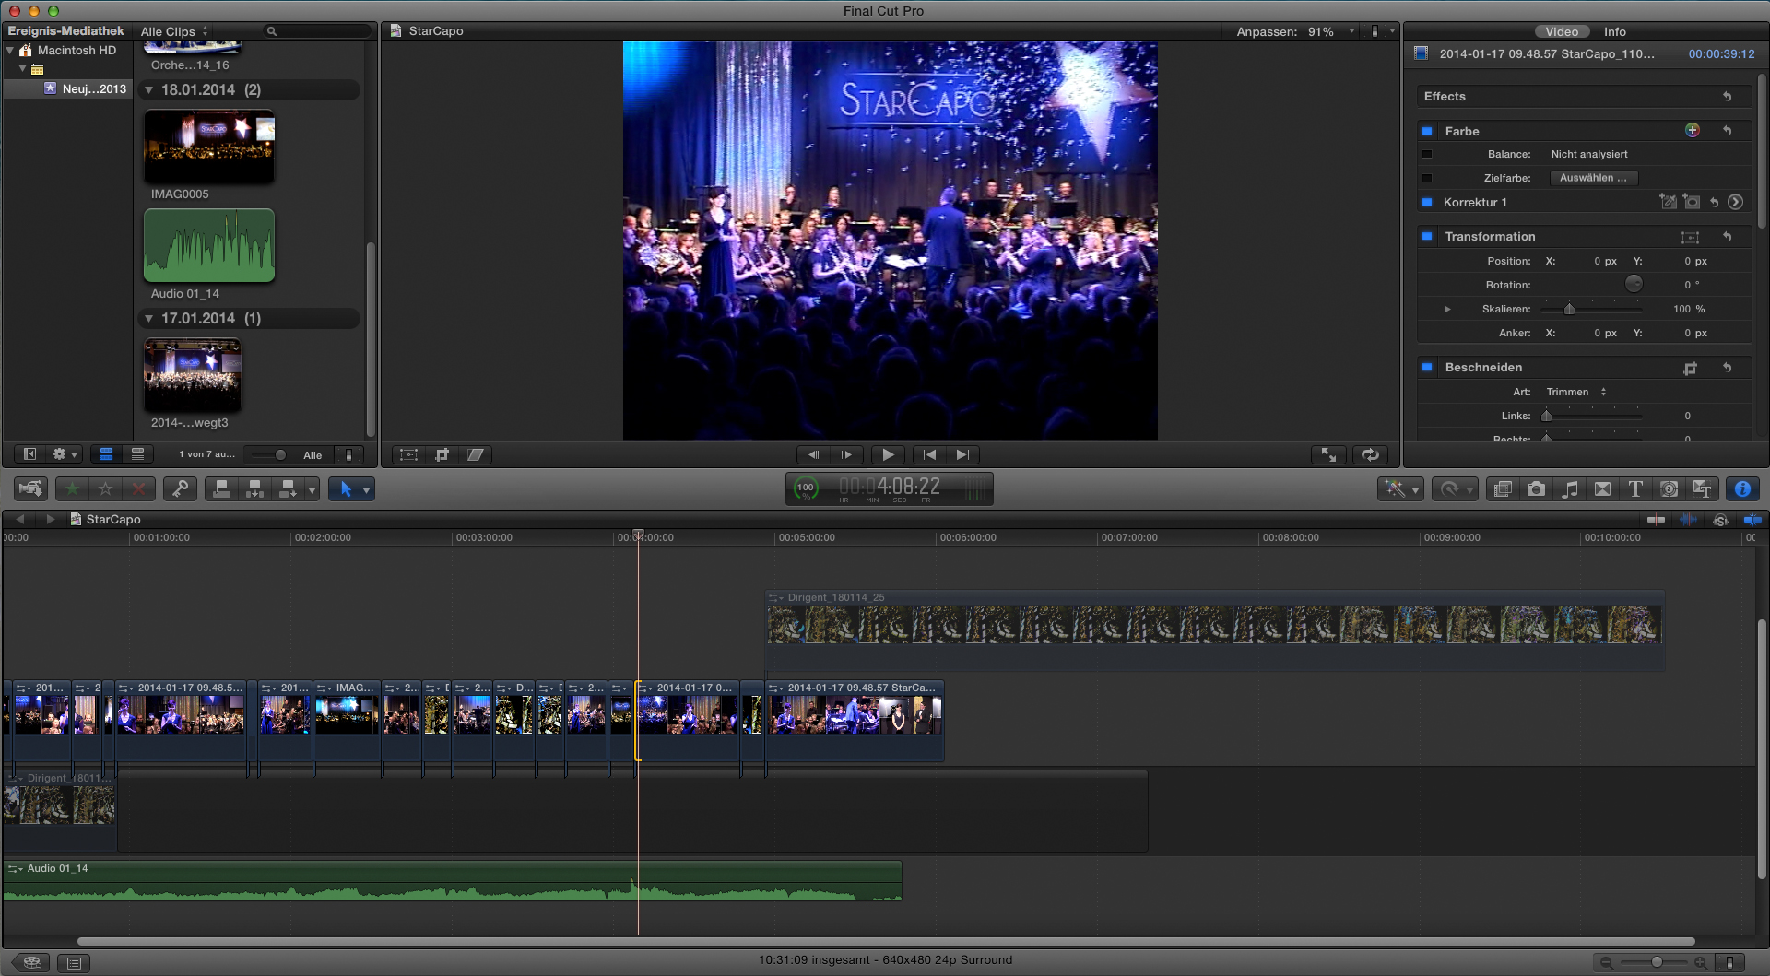
Task: Collapse the 18.01.2014 event group
Action: [x=149, y=90]
